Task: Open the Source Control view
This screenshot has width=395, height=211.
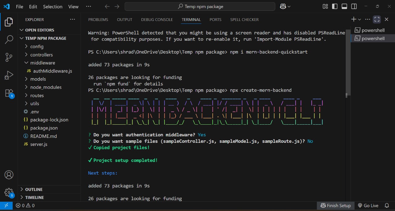Action: [9, 57]
